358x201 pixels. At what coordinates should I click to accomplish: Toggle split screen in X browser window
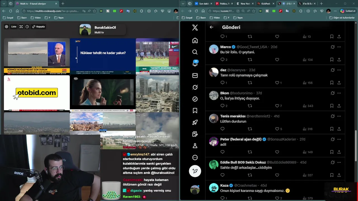(308, 11)
